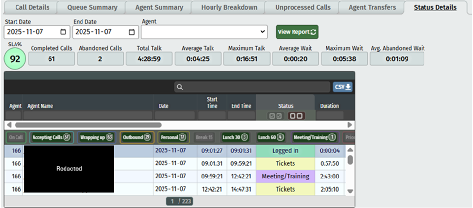Click the magnifier icon in the search bar

point(180,87)
